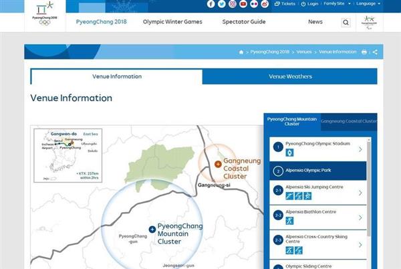The width and height of the screenshot is (401, 269).
Task: Click the ceremony icon under PyeongChang Olympic Stadium
Action: tap(289, 153)
